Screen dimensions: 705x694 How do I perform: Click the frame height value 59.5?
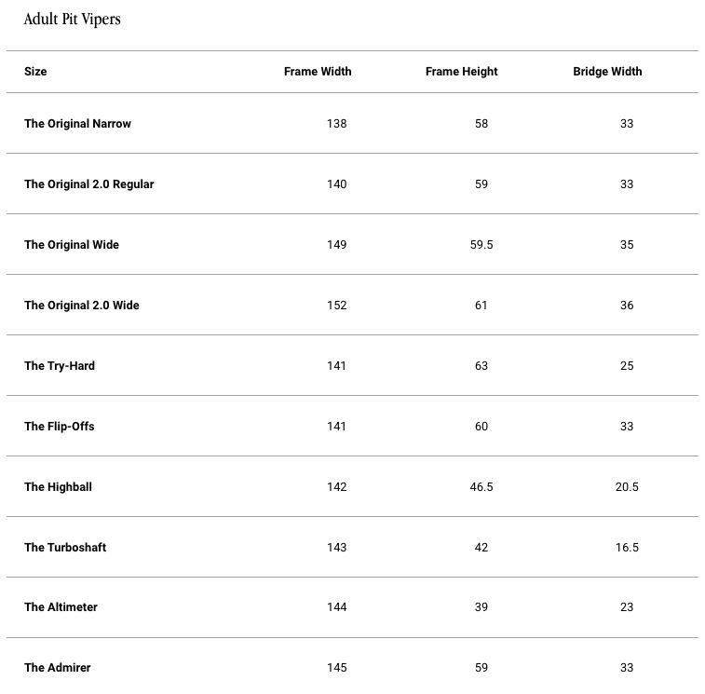(x=481, y=245)
